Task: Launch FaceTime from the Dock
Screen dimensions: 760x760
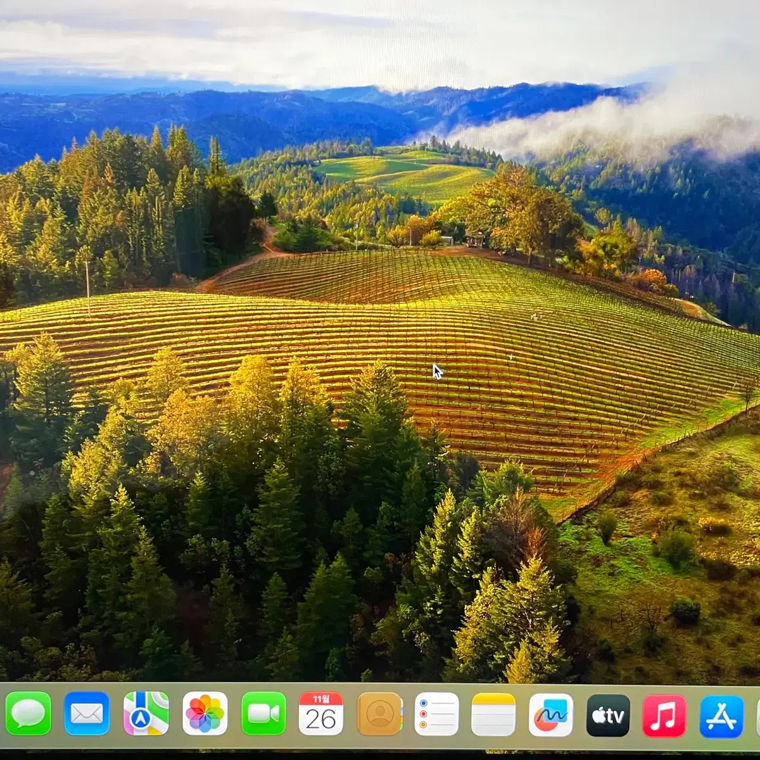Action: (x=263, y=714)
